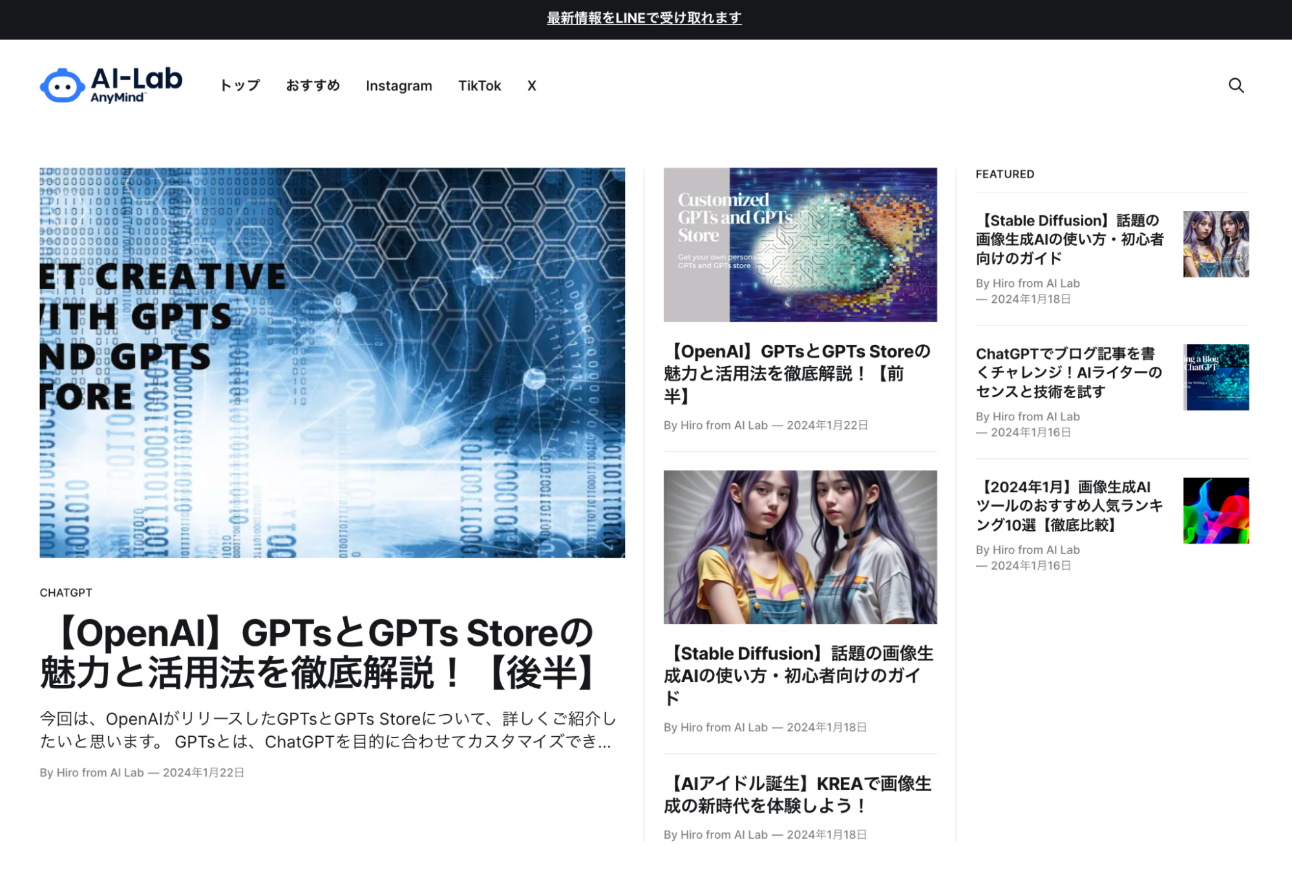Open the X menu link

click(531, 85)
